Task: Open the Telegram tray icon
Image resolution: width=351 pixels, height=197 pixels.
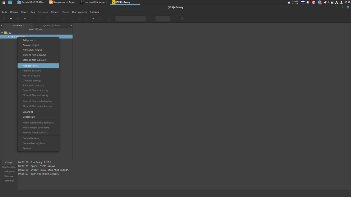Action: click(x=320, y=2)
